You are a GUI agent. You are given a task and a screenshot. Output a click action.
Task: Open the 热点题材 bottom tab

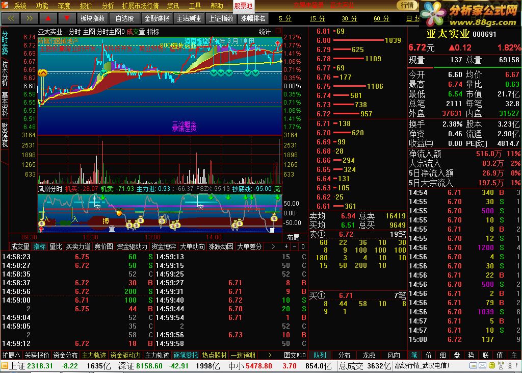pos(214,355)
